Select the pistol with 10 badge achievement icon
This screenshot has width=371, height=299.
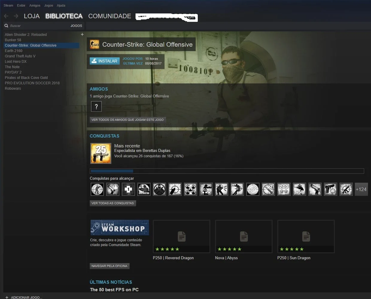click(x=330, y=189)
